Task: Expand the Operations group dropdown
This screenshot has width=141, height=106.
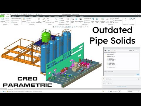Action: [5, 24]
